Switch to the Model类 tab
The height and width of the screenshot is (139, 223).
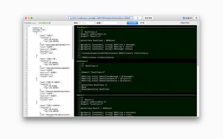point(132,23)
